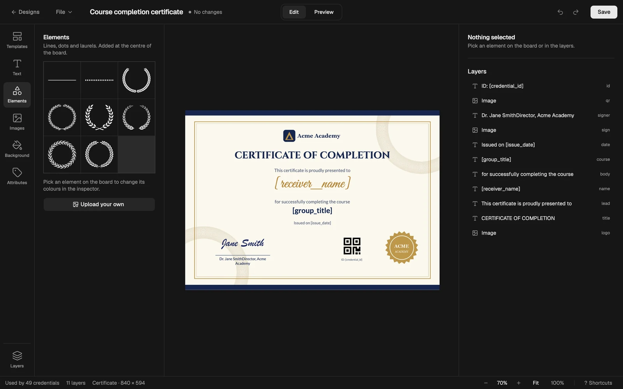This screenshot has height=389, width=623.
Task: Select the Issued on [issue_date] layer
Action: tap(541, 145)
